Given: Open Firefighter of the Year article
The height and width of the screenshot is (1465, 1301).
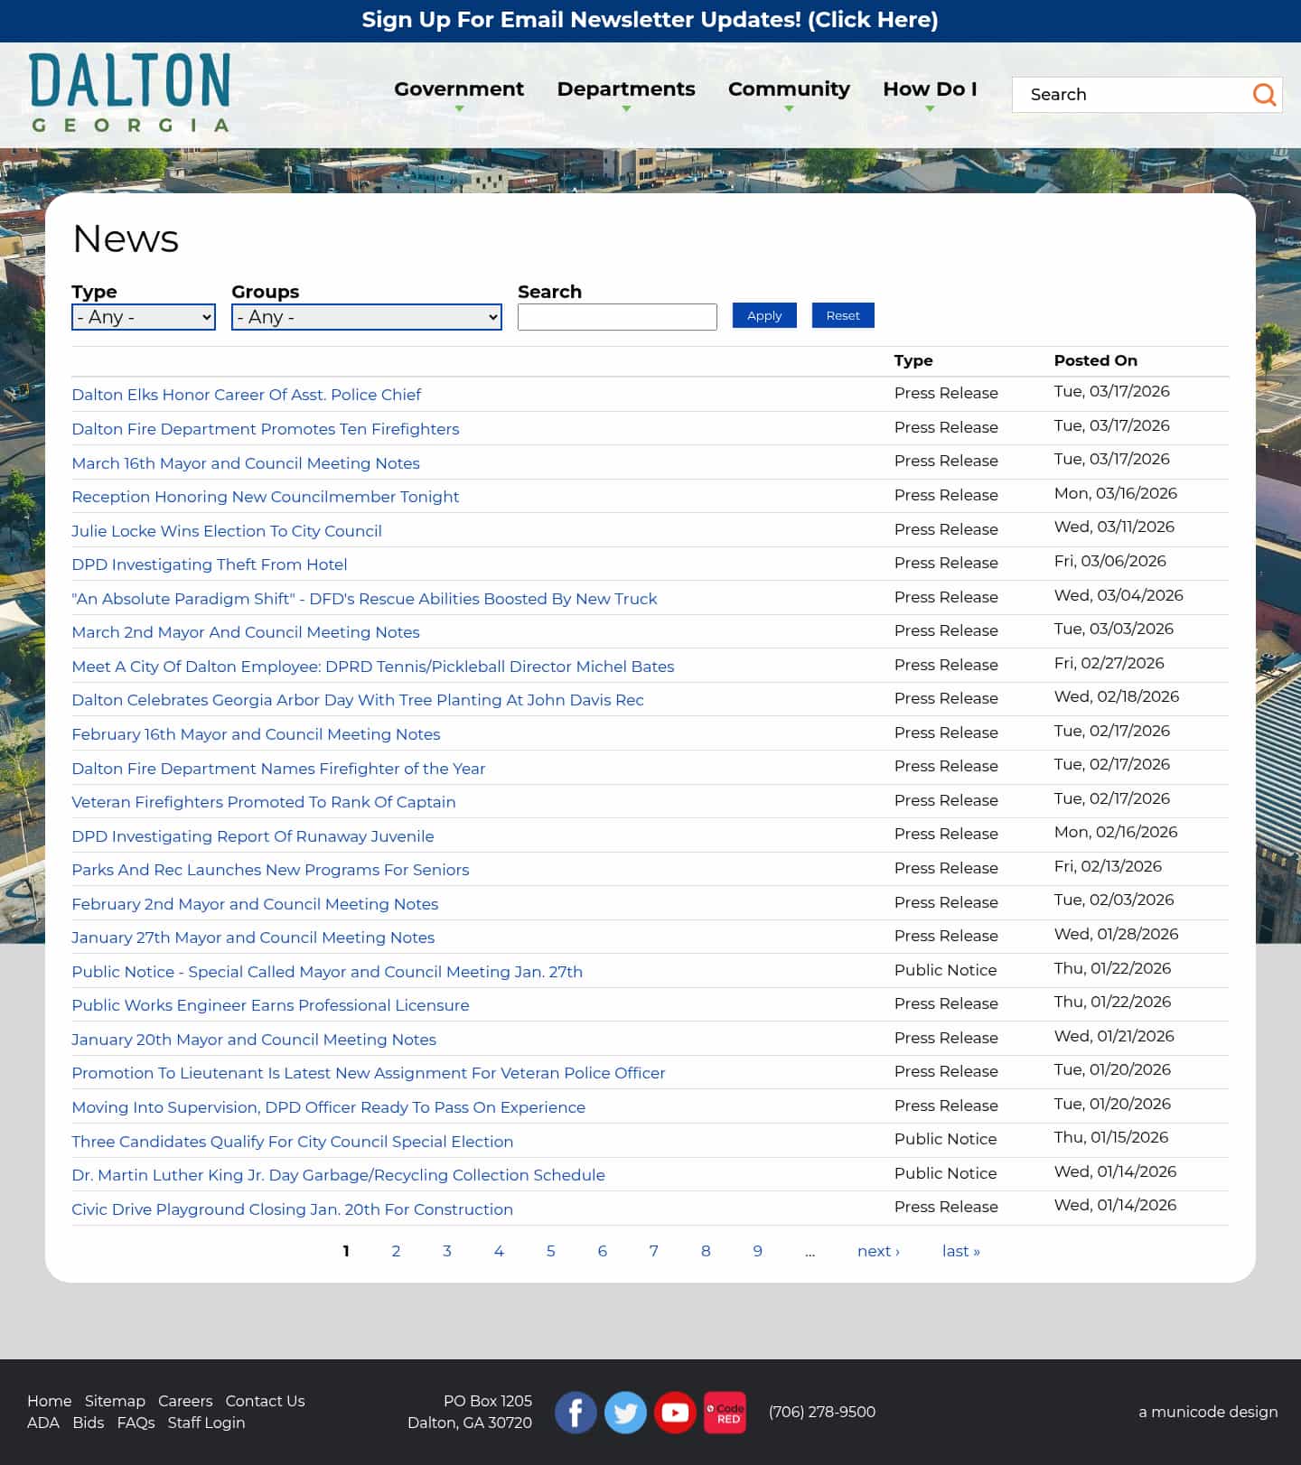Looking at the screenshot, I should click(x=278, y=769).
